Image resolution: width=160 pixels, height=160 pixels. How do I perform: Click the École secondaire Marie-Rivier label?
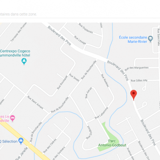pyautogui.click(x=133, y=40)
